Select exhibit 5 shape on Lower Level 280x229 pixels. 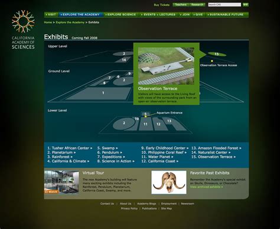[x=145, y=114]
